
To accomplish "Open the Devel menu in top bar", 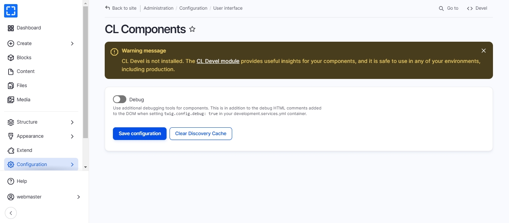I will pos(477,8).
